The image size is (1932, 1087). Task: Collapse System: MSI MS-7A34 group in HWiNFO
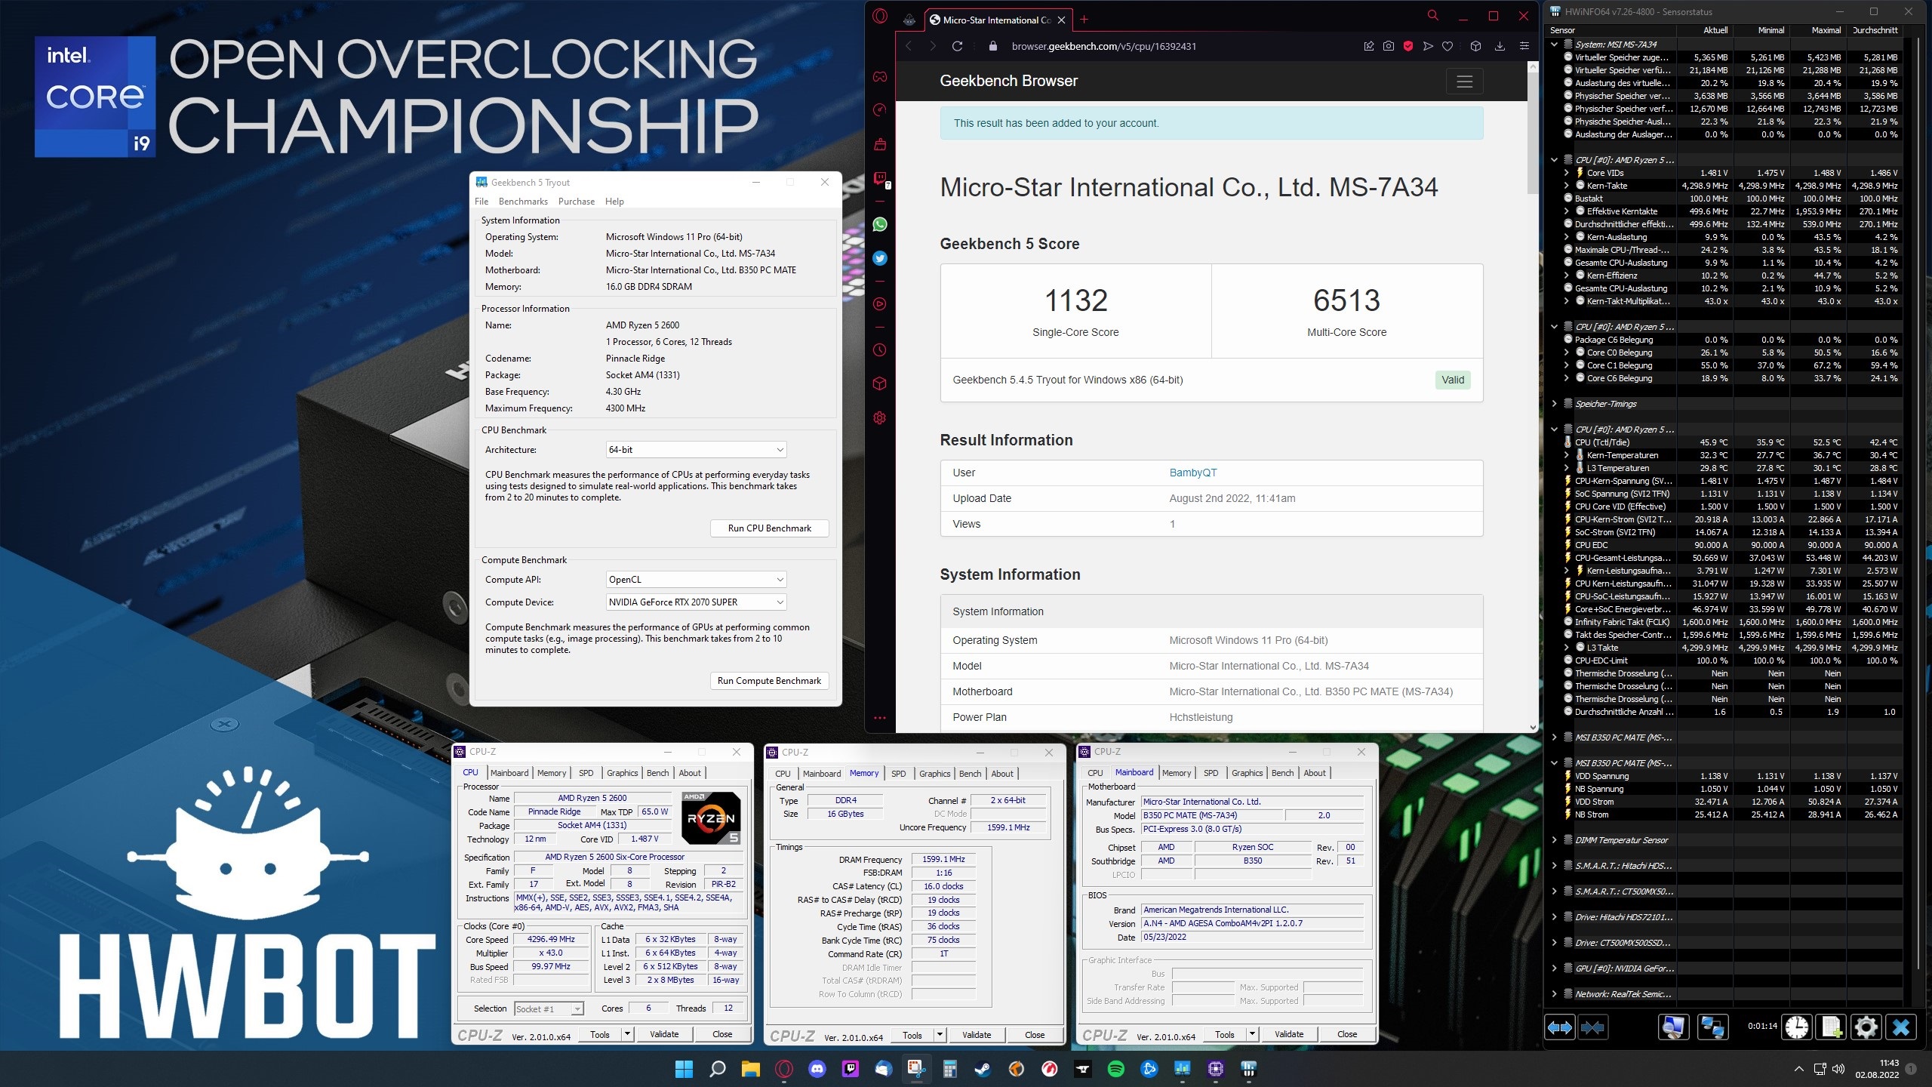[x=1555, y=45]
